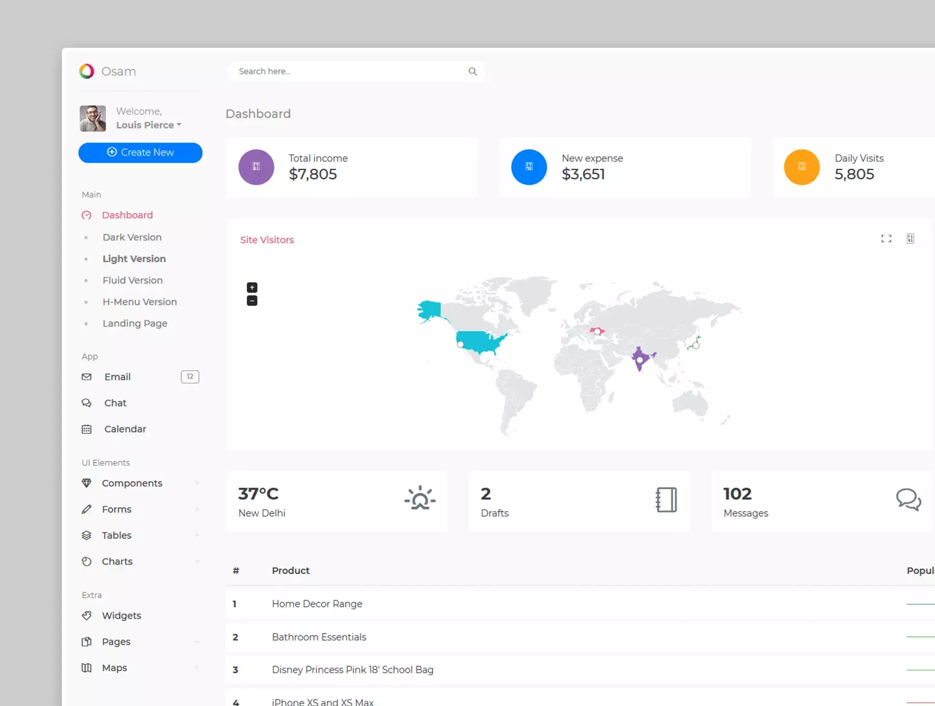Click the Messages chat bubbles icon
The height and width of the screenshot is (706, 935).
(x=909, y=500)
